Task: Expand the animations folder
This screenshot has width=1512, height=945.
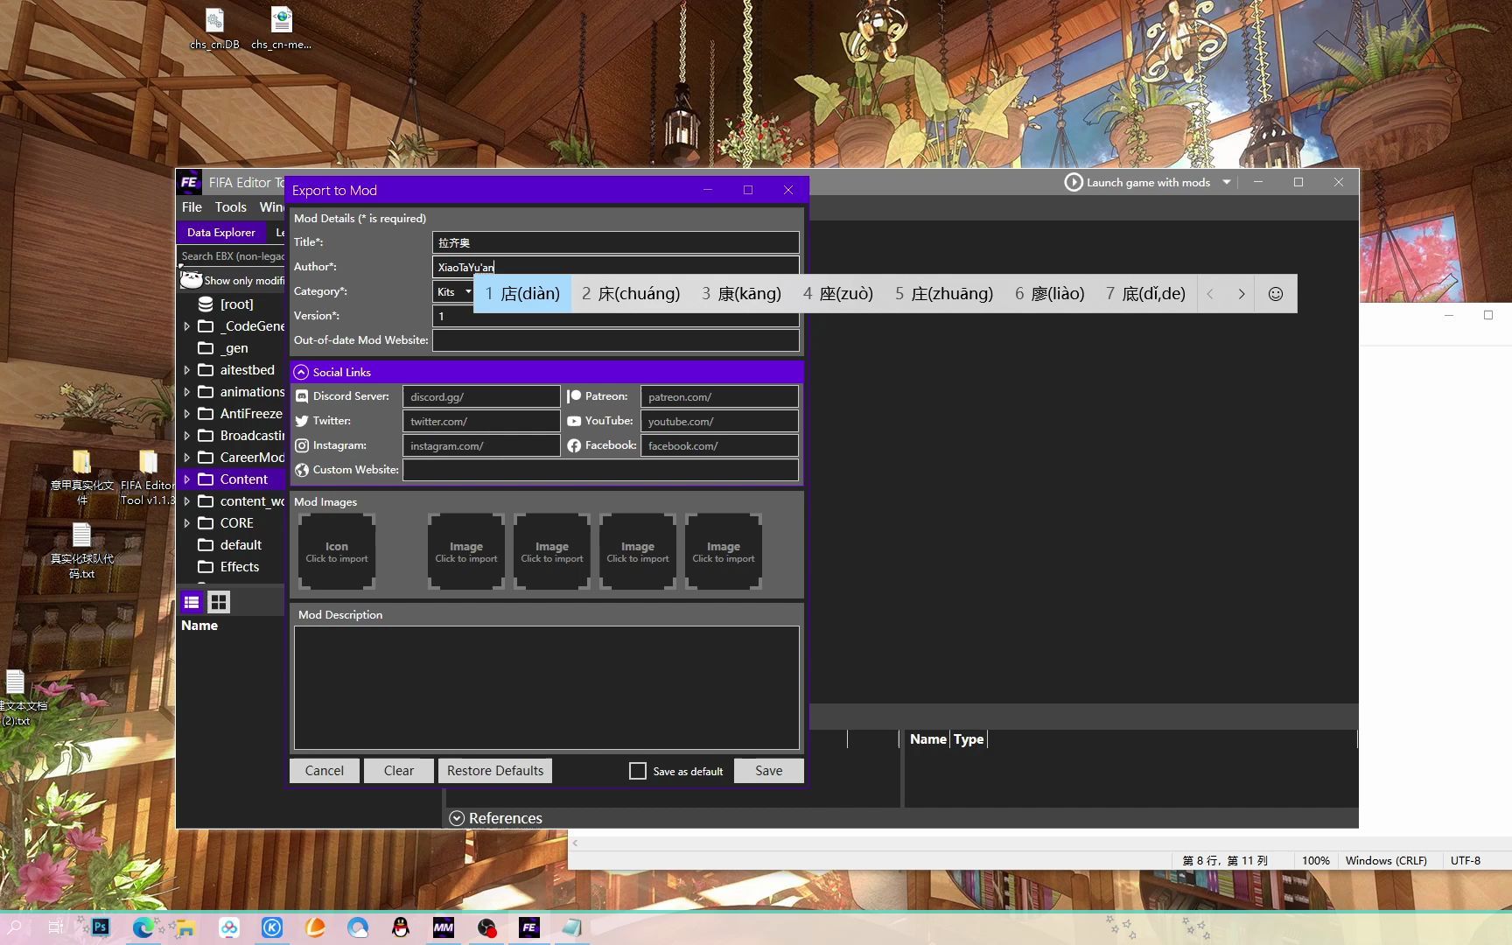Action: tap(186, 392)
